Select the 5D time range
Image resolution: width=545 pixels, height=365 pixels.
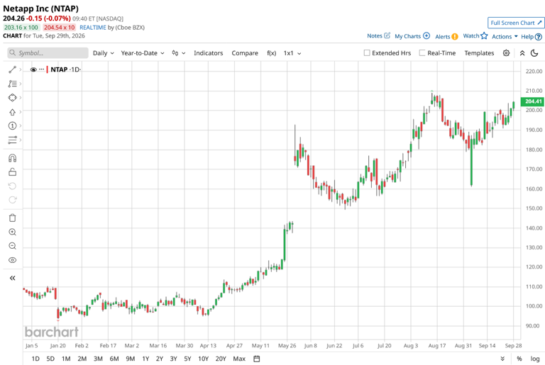(50, 359)
